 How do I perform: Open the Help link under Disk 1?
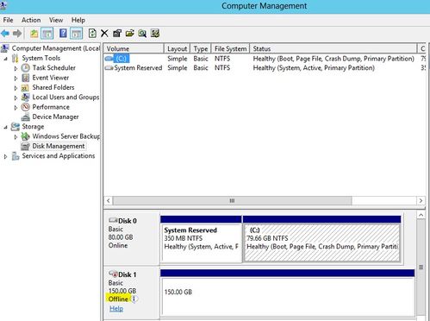coord(116,309)
